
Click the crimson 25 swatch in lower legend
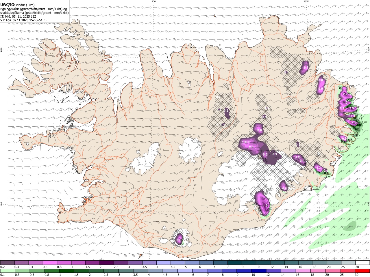point(347,271)
